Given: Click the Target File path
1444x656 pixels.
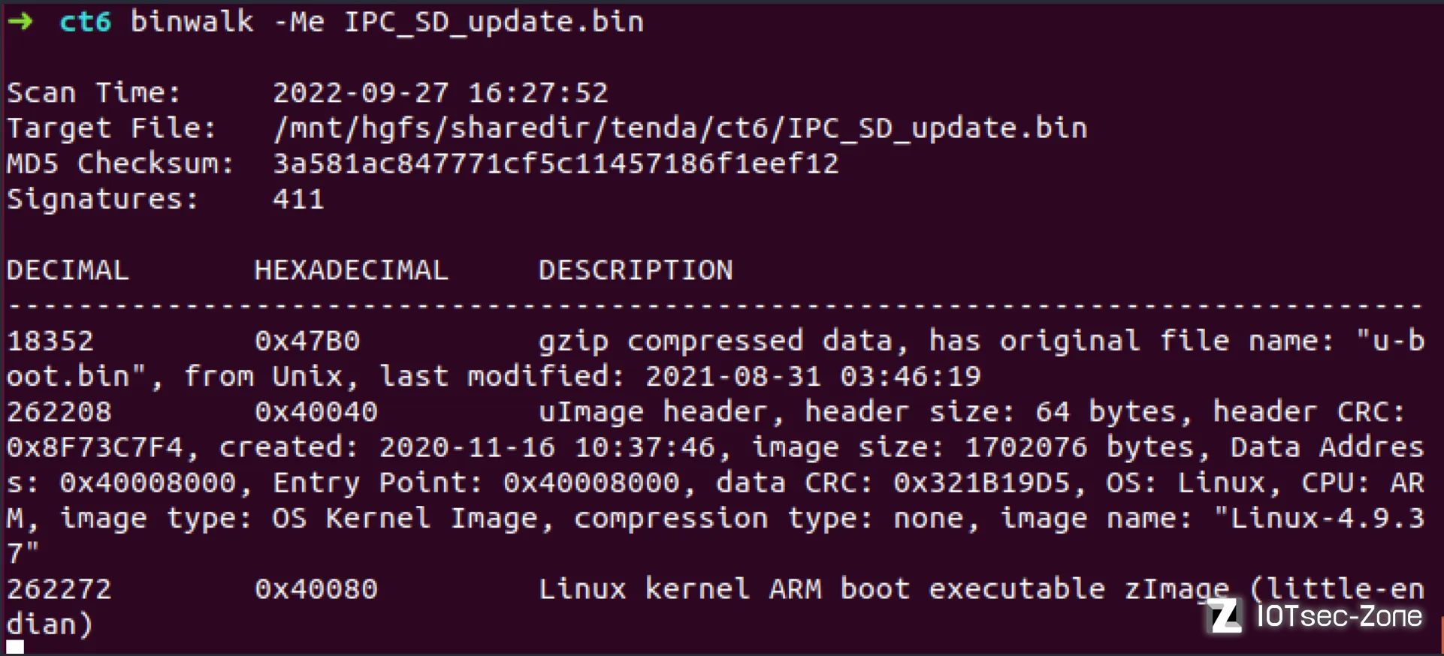Looking at the screenshot, I should 680,129.
